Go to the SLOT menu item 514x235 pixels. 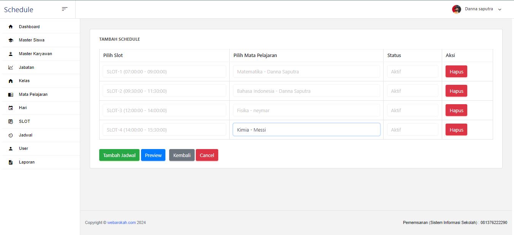pos(24,121)
